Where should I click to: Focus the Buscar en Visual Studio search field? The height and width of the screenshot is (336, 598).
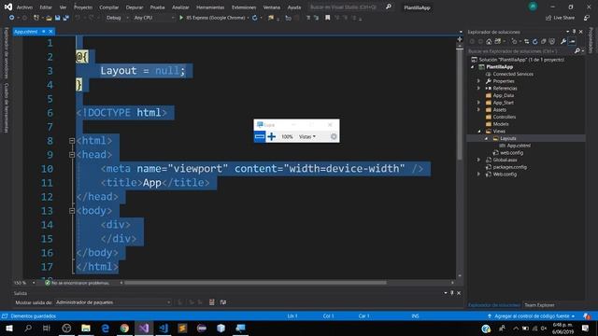coord(344,7)
